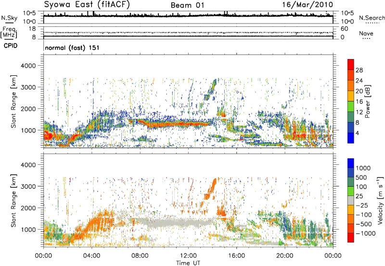Click the '08:00' time tick label
385x266 pixels.
(140, 256)
